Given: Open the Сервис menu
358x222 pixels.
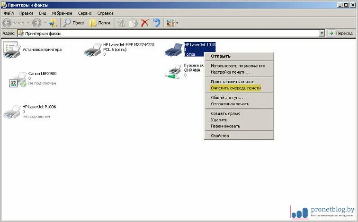Looking at the screenshot, I should click(x=85, y=13).
